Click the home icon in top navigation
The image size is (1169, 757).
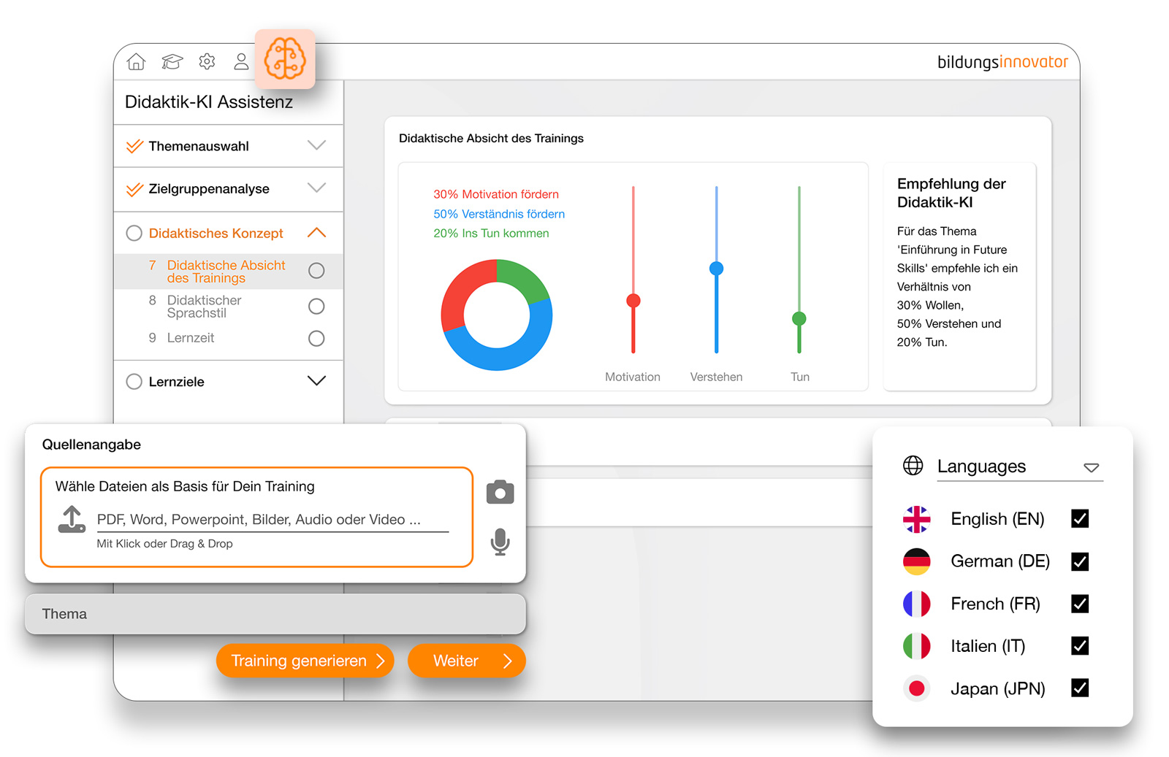(136, 62)
